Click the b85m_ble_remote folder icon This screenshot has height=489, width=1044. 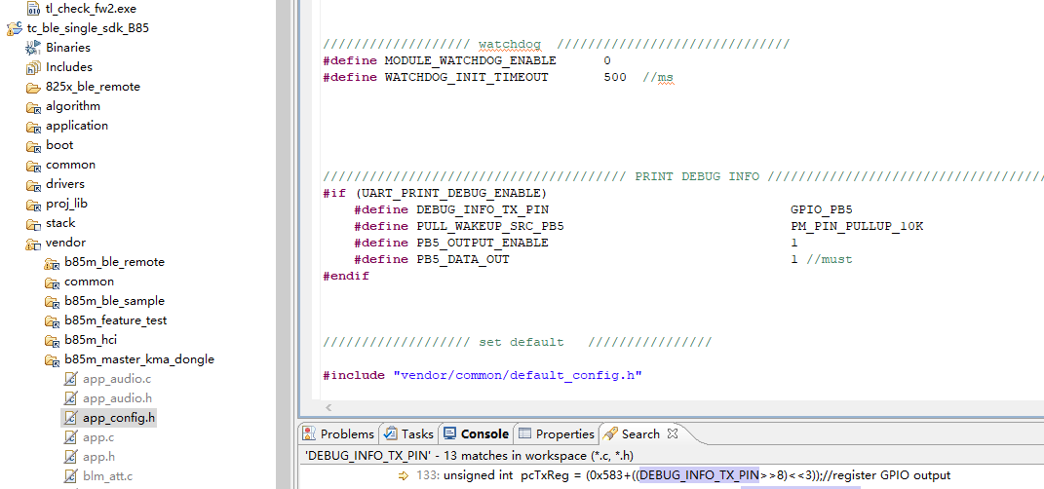click(x=52, y=262)
